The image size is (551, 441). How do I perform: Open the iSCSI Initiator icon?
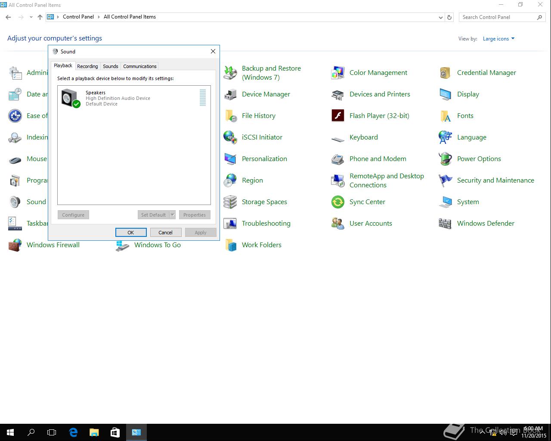pyautogui.click(x=230, y=137)
